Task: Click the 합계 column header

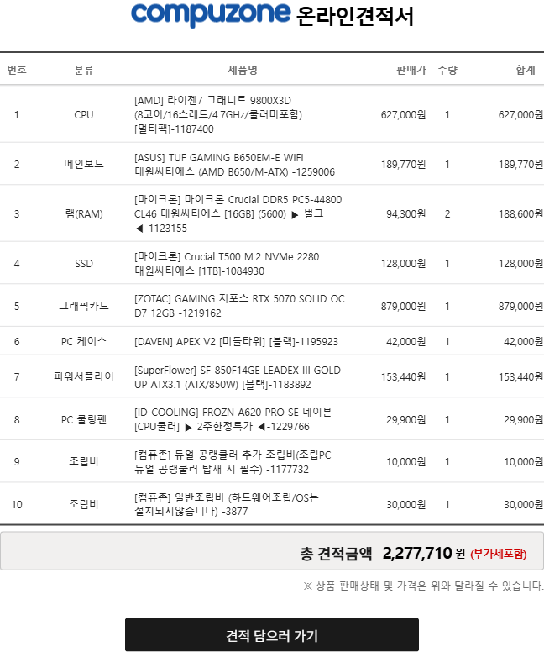Action: 525,70
